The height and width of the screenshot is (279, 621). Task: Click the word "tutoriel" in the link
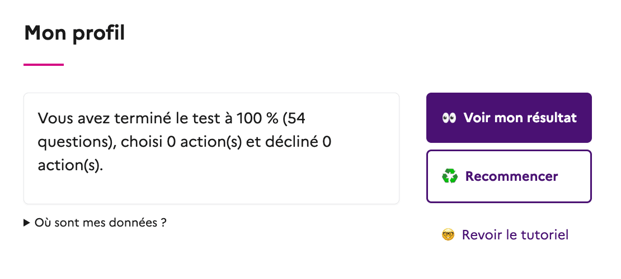[x=544, y=235]
